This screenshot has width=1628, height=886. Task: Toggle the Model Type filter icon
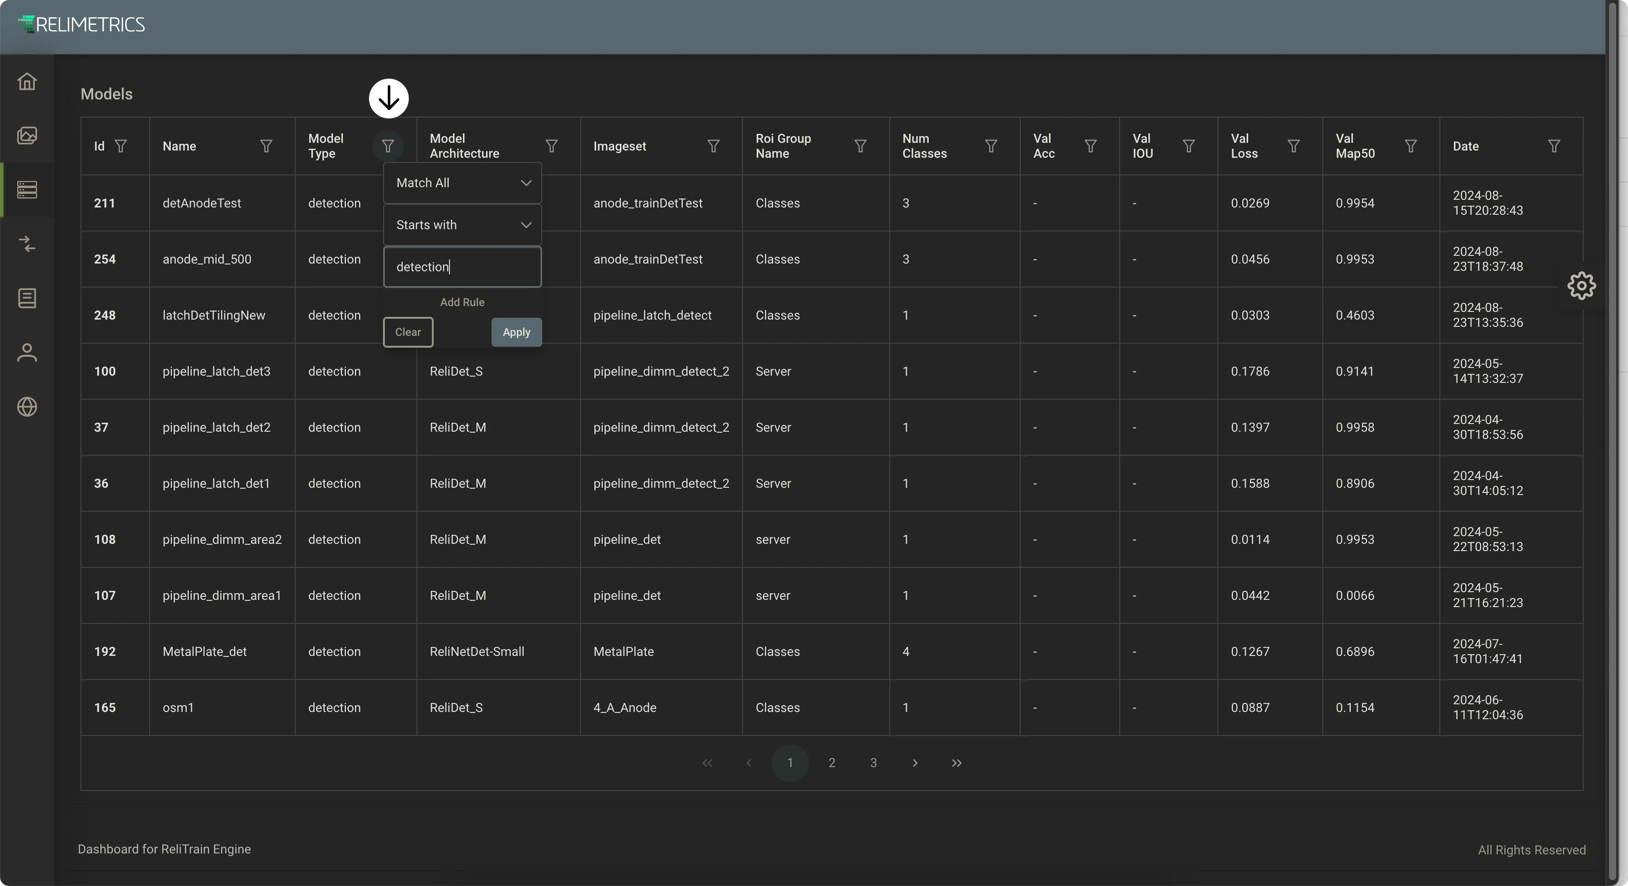point(388,146)
